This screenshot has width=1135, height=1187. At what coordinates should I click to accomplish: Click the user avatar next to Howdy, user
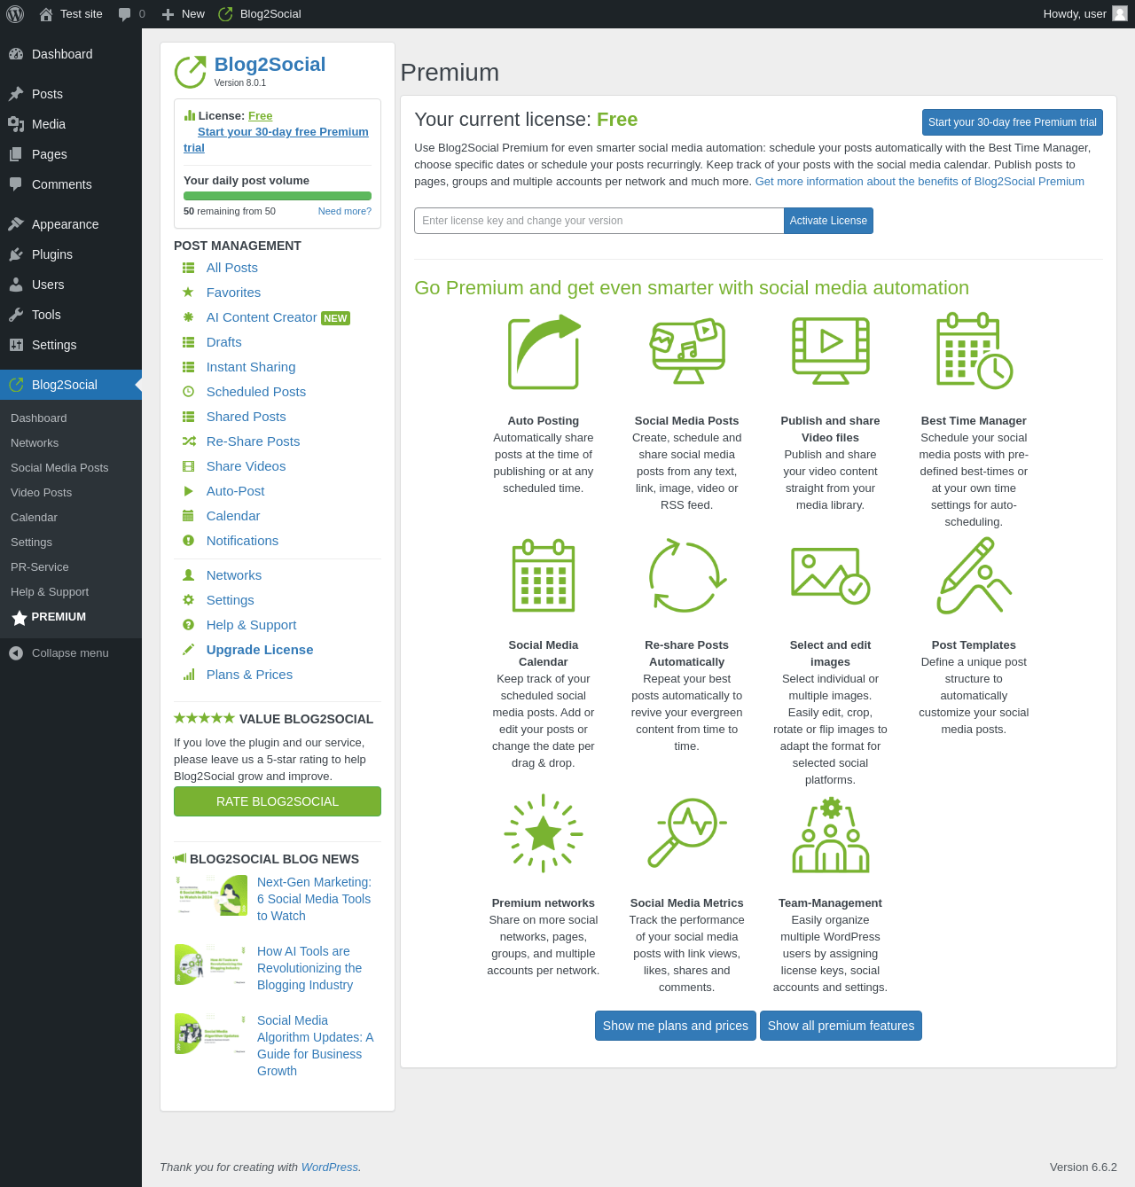[x=1120, y=13]
